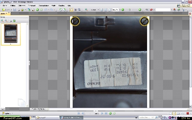Click the rotate clockwise icon
The width and height of the screenshot is (192, 120).
tap(64, 10)
